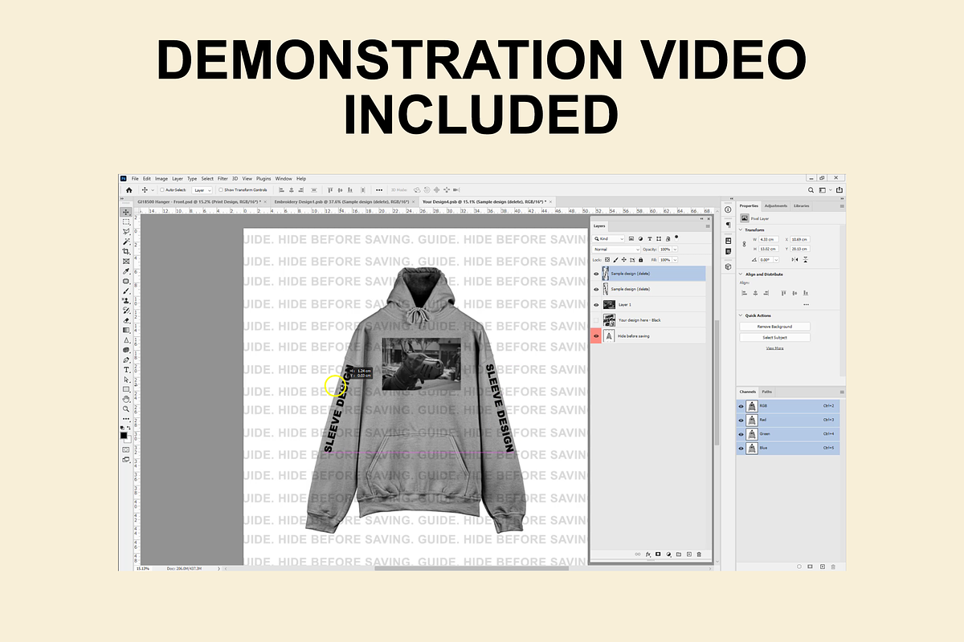The height and width of the screenshot is (642, 964).
Task: Select the Clone Stamp tool
Action: [127, 300]
